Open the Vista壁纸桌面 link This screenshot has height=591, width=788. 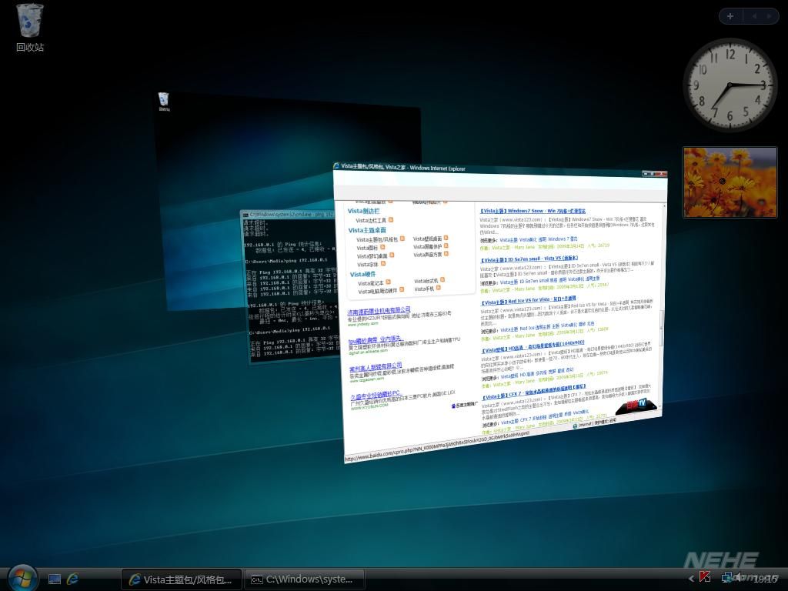[427, 239]
